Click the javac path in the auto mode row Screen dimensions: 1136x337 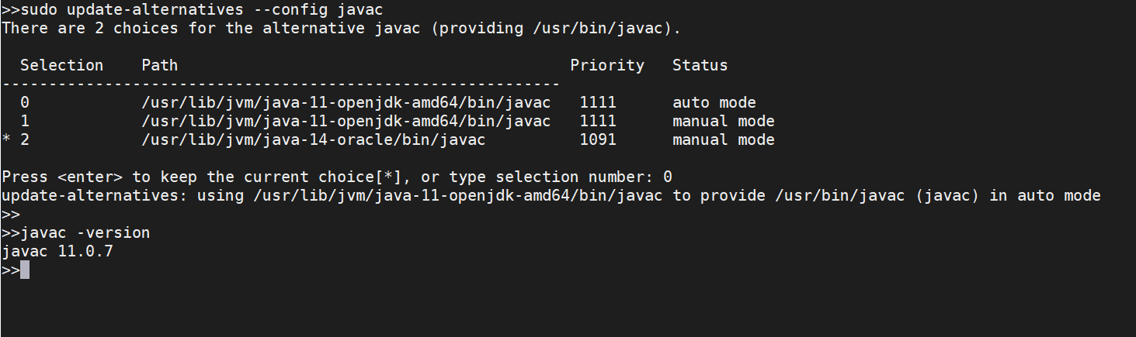(346, 103)
